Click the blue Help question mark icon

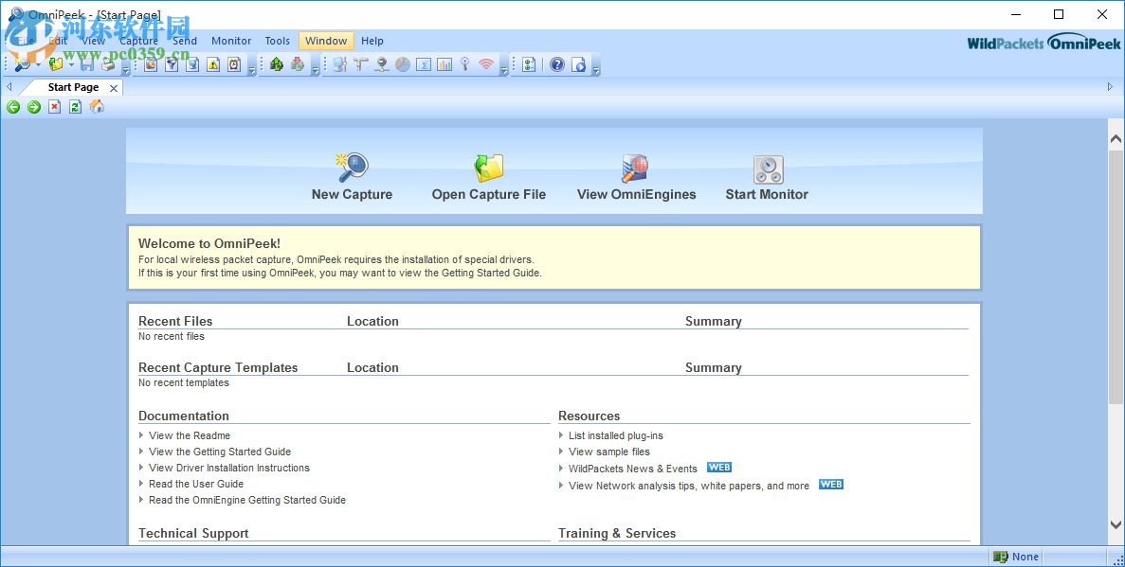557,64
